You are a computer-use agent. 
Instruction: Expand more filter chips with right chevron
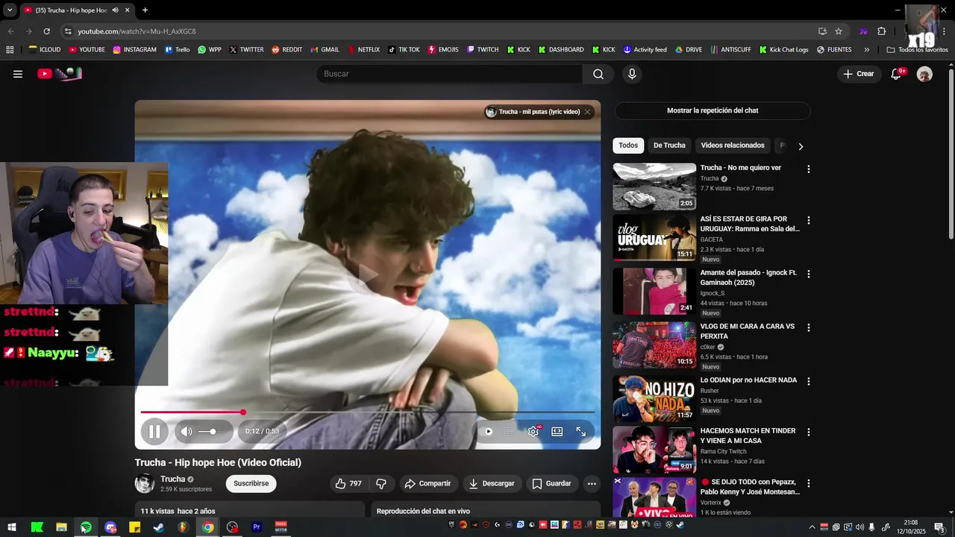pos(801,146)
